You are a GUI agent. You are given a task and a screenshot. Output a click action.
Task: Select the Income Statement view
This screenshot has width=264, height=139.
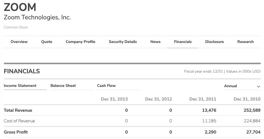tap(20, 86)
